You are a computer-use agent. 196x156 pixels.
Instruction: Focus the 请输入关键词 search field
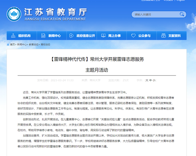pos(154,15)
